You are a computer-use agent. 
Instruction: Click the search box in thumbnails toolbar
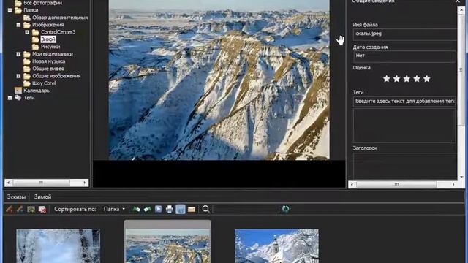[x=246, y=209]
